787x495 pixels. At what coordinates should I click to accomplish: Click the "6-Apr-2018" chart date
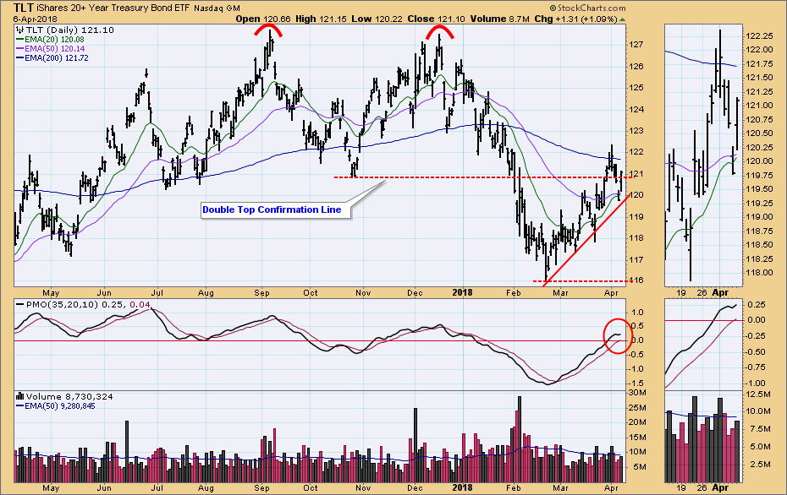click(36, 19)
